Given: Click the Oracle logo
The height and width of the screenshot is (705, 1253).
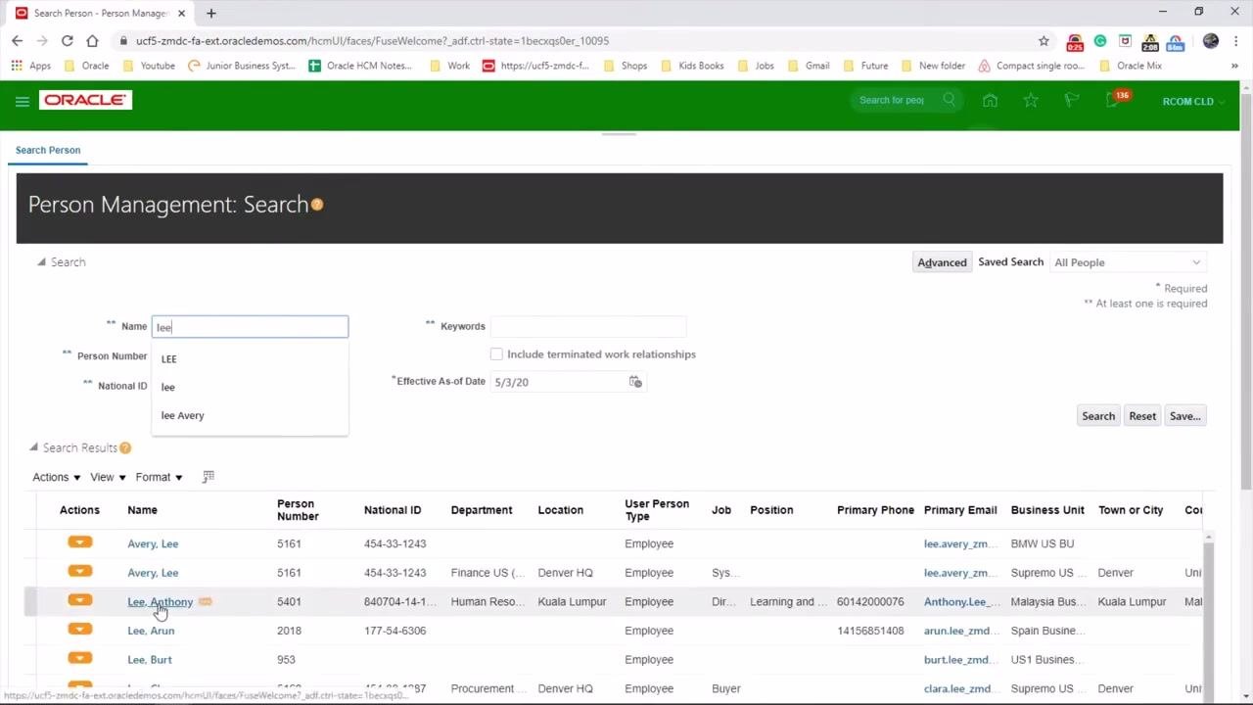Looking at the screenshot, I should (x=85, y=100).
